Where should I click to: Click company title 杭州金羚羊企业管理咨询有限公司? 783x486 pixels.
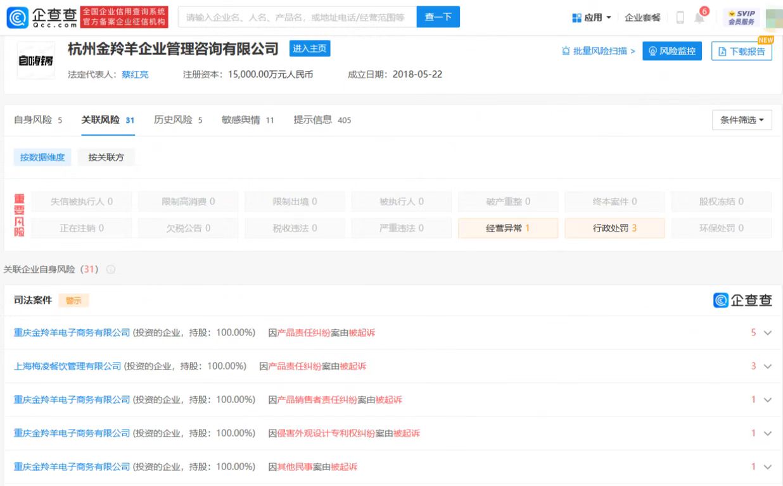coord(173,49)
